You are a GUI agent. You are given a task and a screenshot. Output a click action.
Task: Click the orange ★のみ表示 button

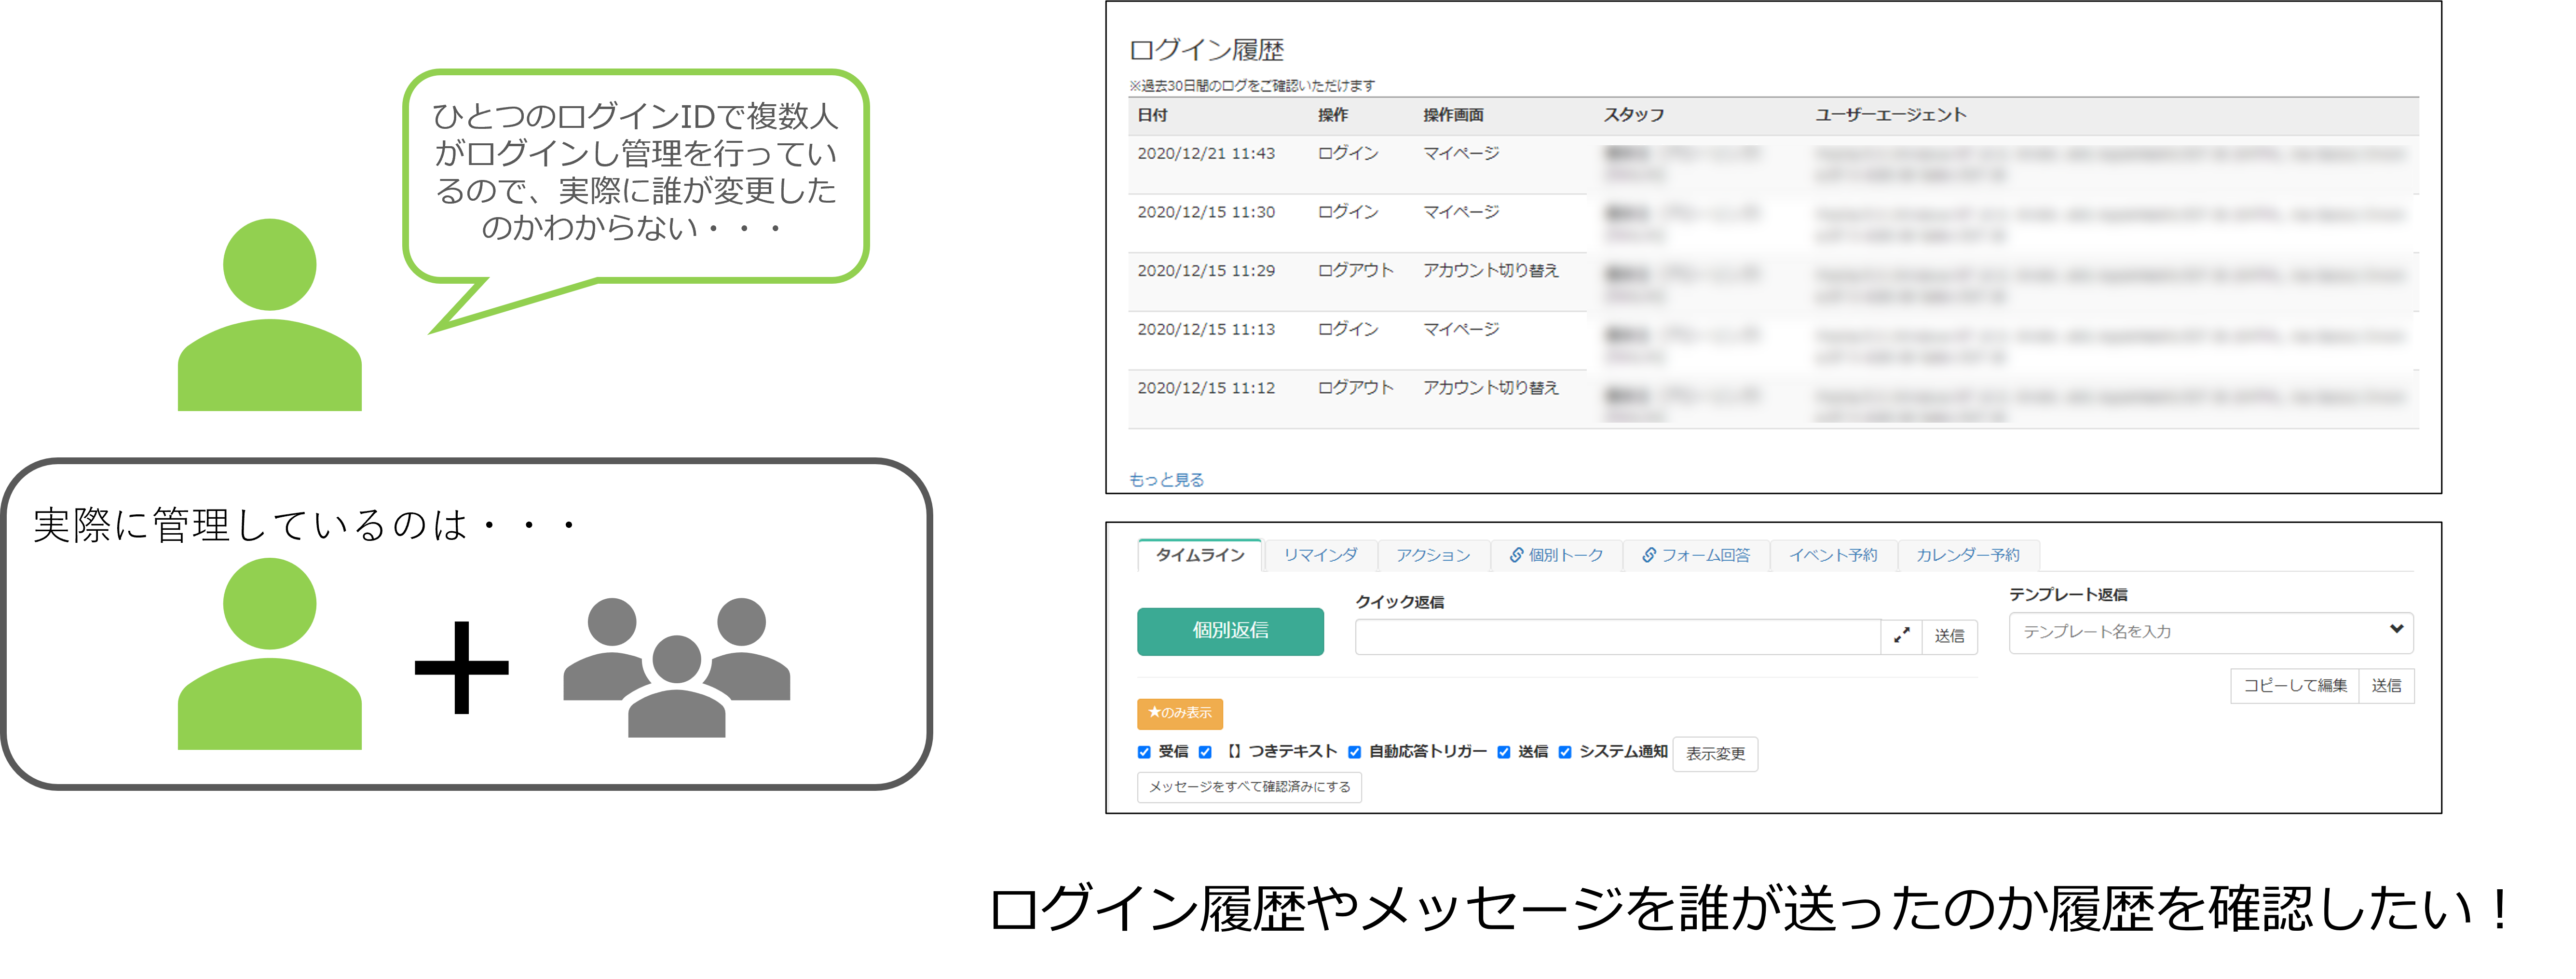pyautogui.click(x=1180, y=713)
